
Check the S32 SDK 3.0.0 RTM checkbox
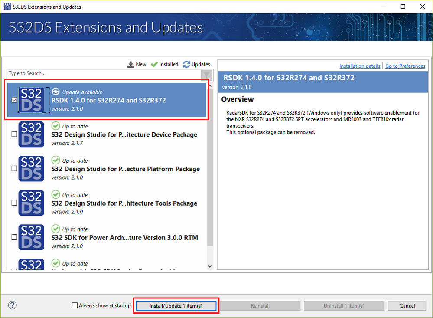[14, 237]
